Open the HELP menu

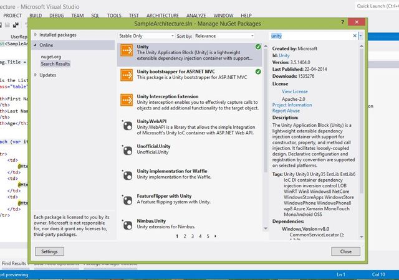click(x=246, y=16)
